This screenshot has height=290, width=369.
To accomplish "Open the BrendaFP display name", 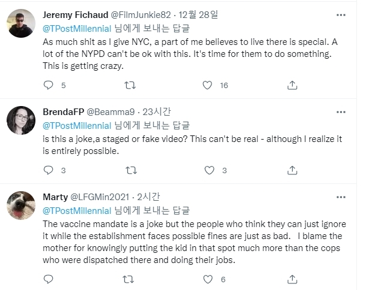I will point(64,113).
